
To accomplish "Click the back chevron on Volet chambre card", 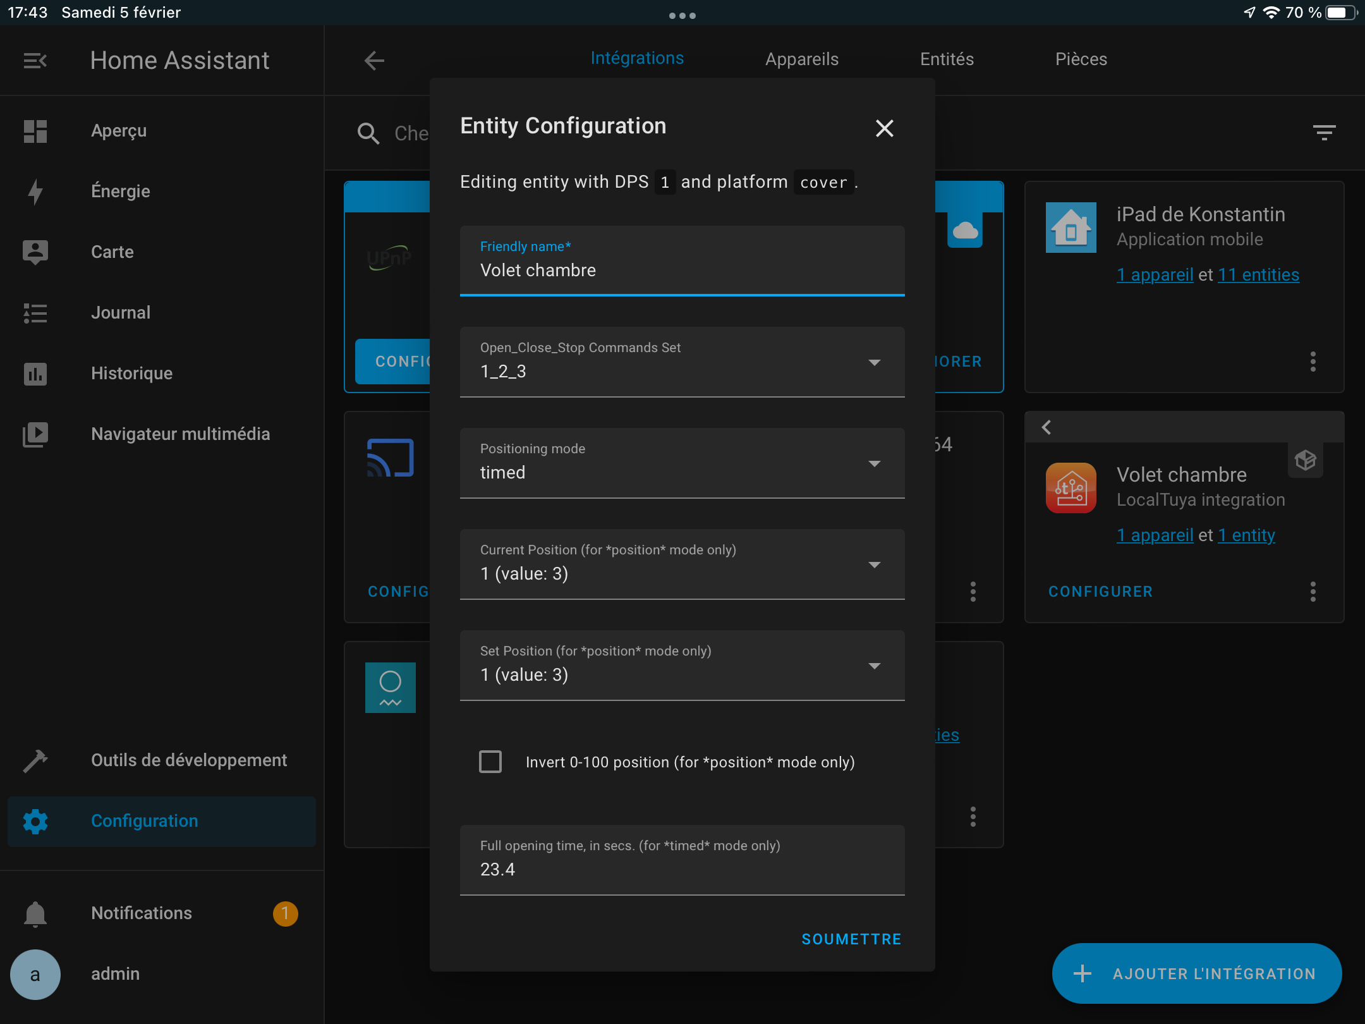I will click(1046, 427).
